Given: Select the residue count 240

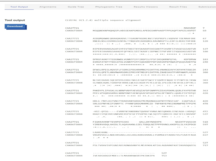Looking at the screenshot, I should point(205,62).
